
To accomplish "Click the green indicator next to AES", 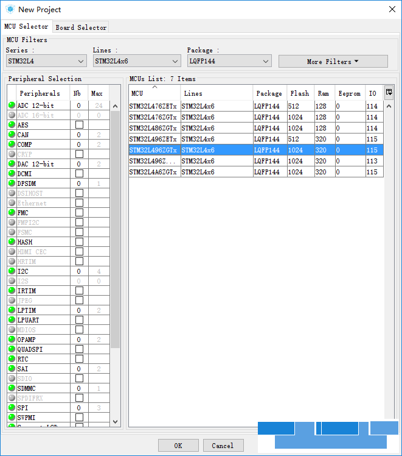I will pos(12,124).
